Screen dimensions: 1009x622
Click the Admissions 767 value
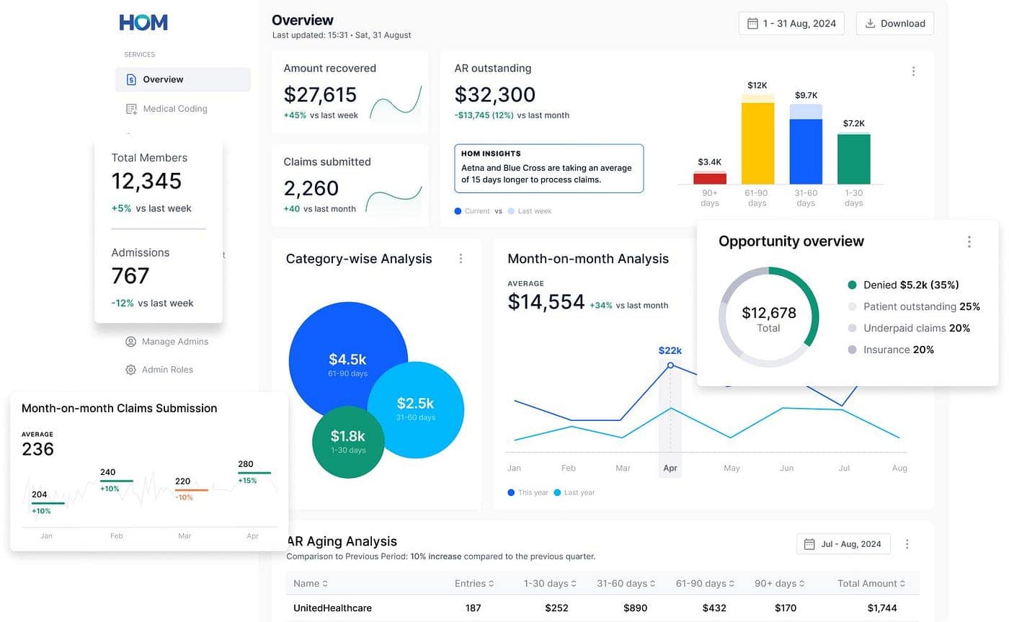click(130, 276)
